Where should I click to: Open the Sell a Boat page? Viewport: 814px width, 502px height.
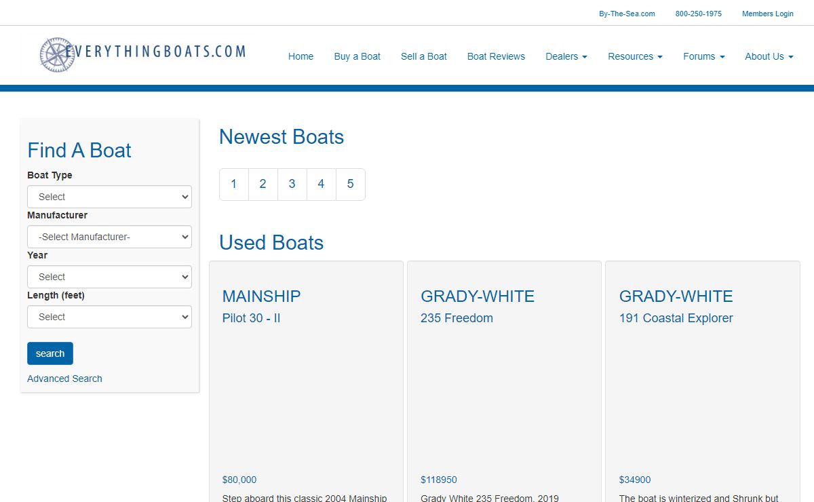424,56
